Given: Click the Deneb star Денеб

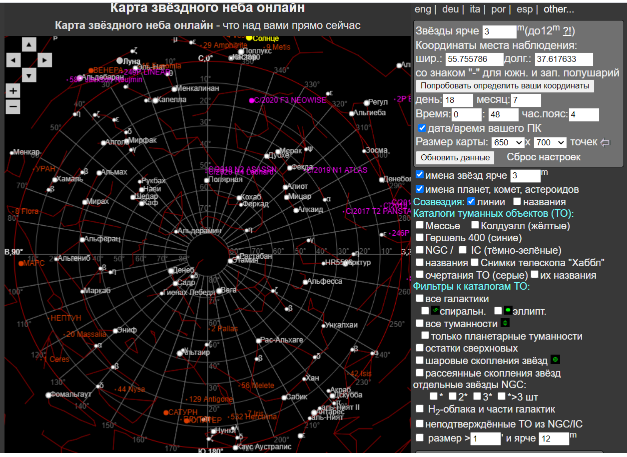Looking at the screenshot, I should pyautogui.click(x=170, y=270).
